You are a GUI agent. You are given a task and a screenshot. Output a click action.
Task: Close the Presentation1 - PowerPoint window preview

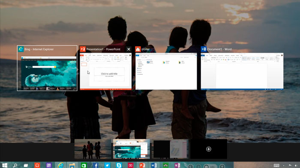click(129, 49)
